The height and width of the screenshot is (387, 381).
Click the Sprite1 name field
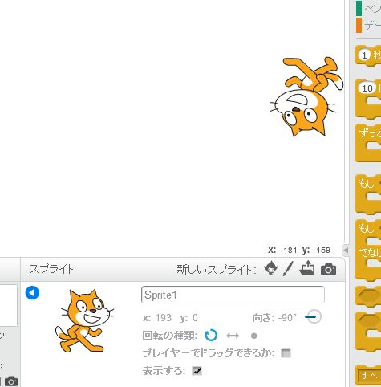coord(233,295)
